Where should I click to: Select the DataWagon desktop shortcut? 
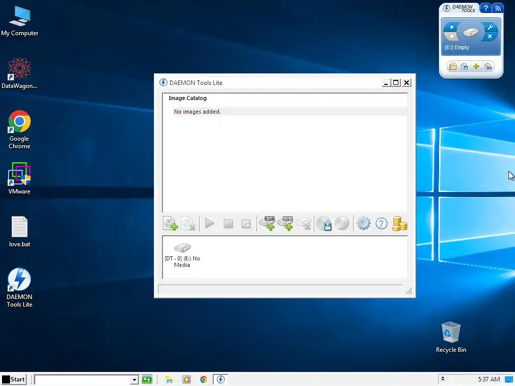20,73
